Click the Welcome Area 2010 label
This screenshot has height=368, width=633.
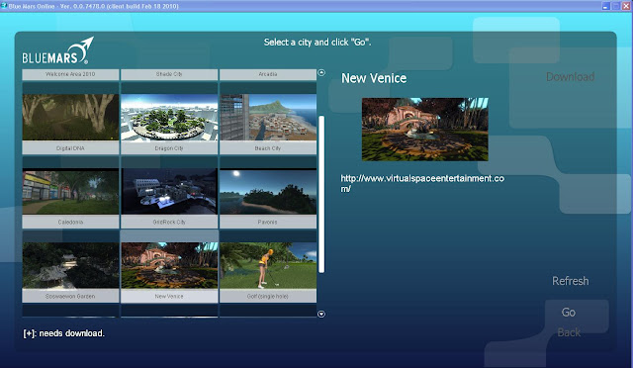coord(70,74)
